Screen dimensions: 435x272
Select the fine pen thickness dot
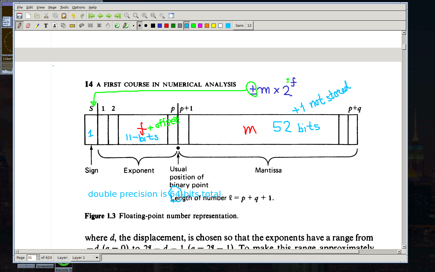point(133,26)
